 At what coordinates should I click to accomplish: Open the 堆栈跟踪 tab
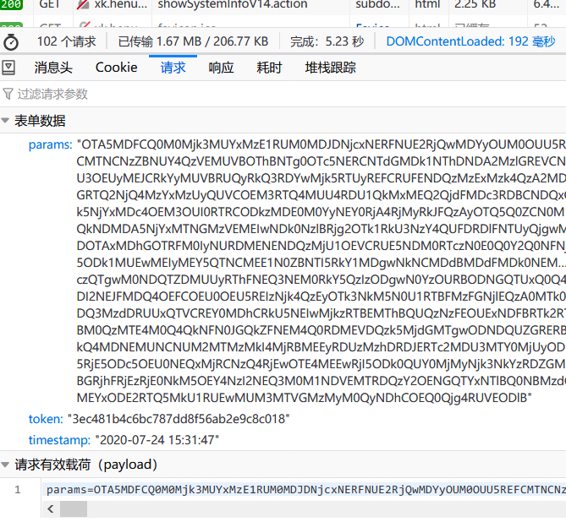click(330, 68)
